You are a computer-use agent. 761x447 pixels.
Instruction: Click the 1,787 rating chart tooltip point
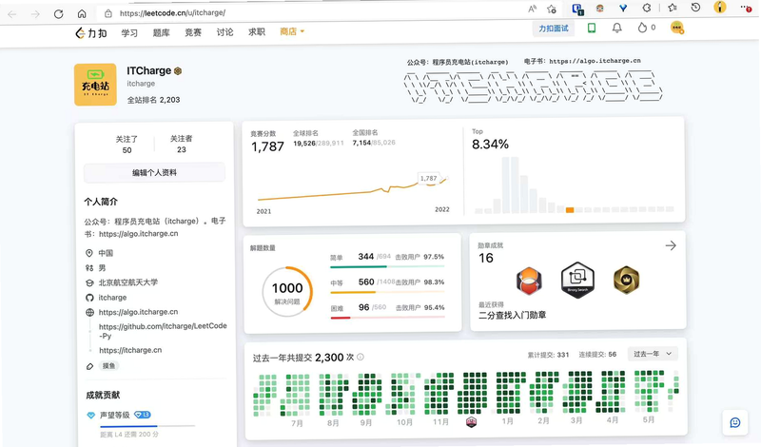[x=429, y=178]
